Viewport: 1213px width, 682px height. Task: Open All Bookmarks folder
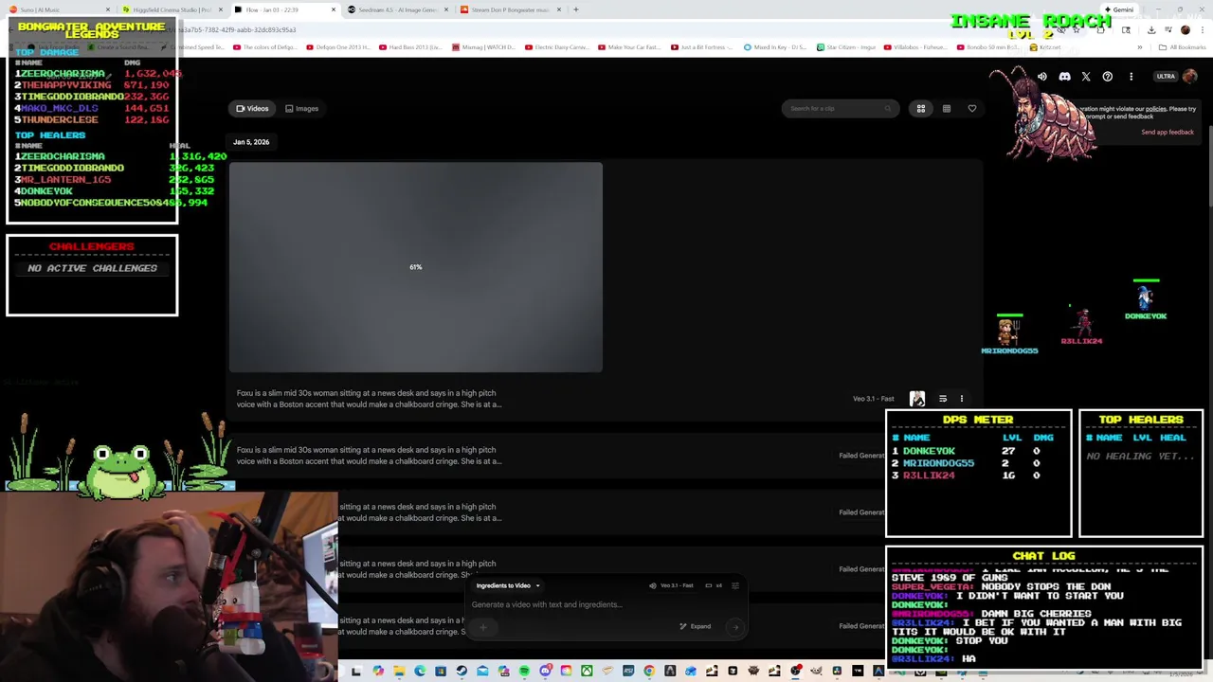[1183, 47]
